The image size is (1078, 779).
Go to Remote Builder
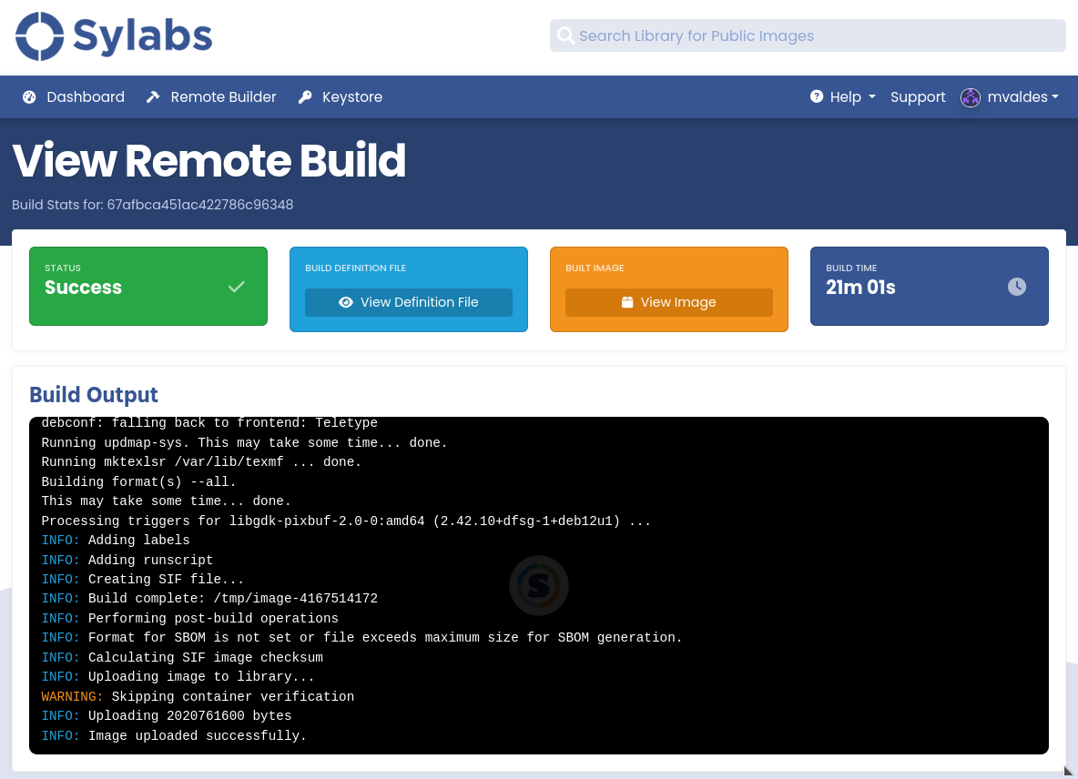212,96
